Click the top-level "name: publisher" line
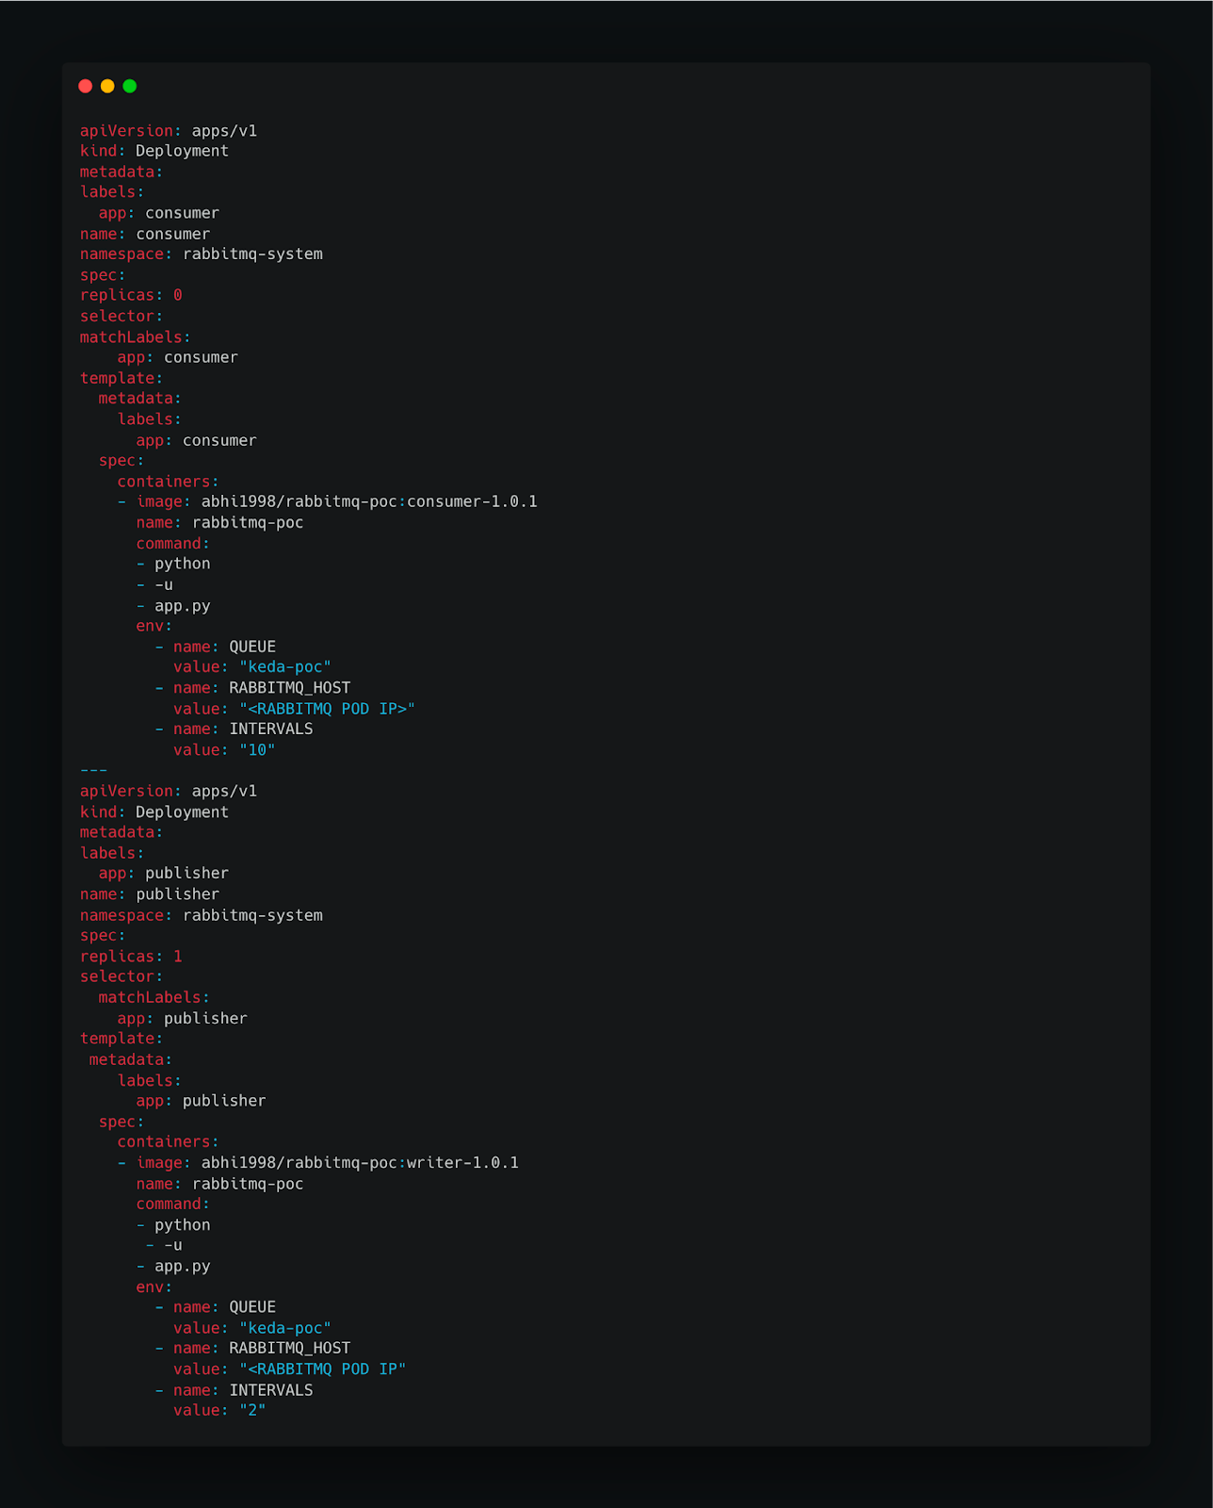This screenshot has width=1213, height=1508. (x=150, y=893)
